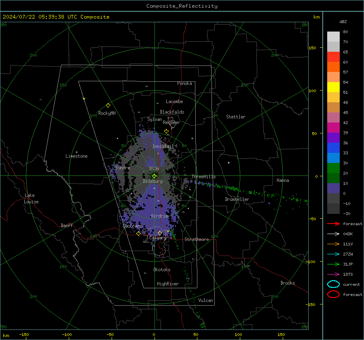Click the Limestone label
Viewport: 364px width, 340px height.
[76, 156]
